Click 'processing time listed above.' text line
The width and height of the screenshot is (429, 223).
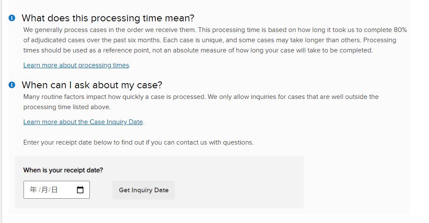67,107
